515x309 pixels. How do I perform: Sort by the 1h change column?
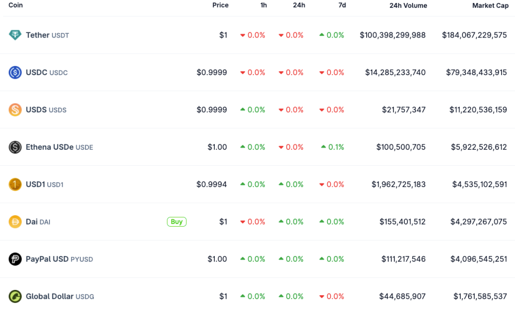tap(264, 6)
